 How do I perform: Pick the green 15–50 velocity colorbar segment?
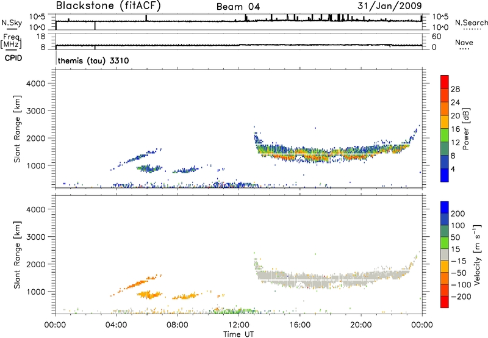(445, 243)
